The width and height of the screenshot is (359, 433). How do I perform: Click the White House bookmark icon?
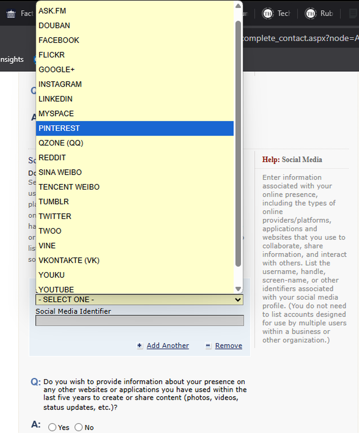(x=11, y=14)
